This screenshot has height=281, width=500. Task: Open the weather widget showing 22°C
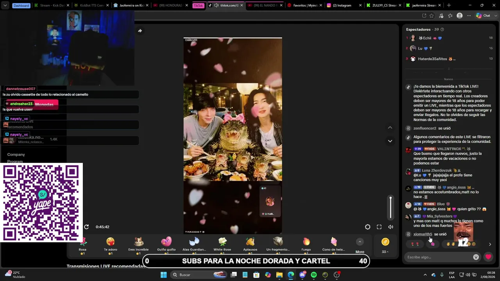tap(16, 275)
